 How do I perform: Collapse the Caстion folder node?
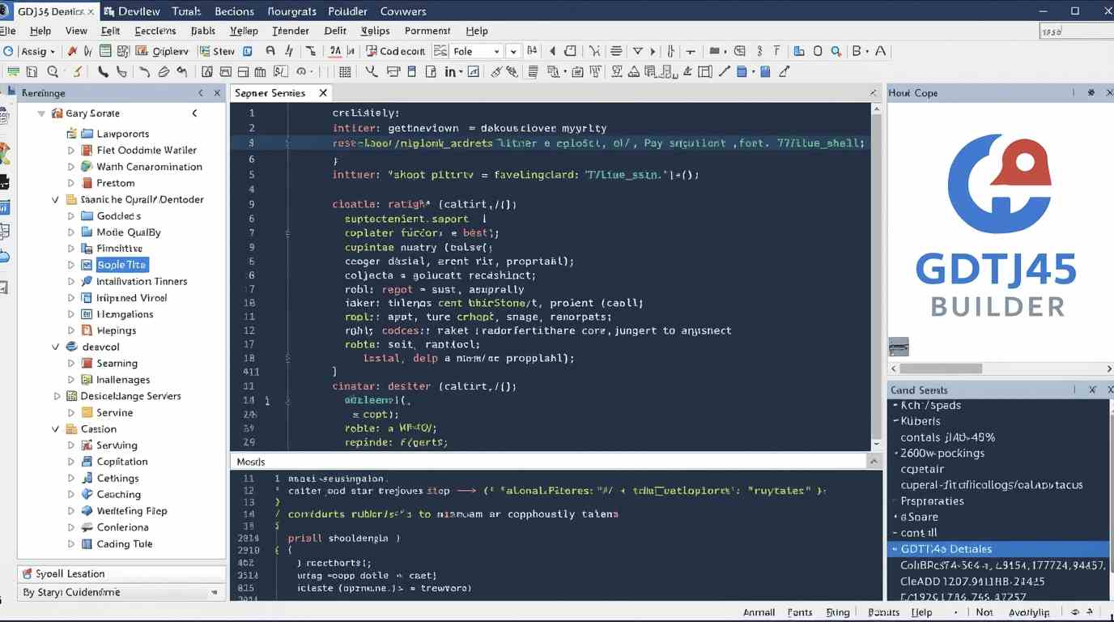[55, 429]
